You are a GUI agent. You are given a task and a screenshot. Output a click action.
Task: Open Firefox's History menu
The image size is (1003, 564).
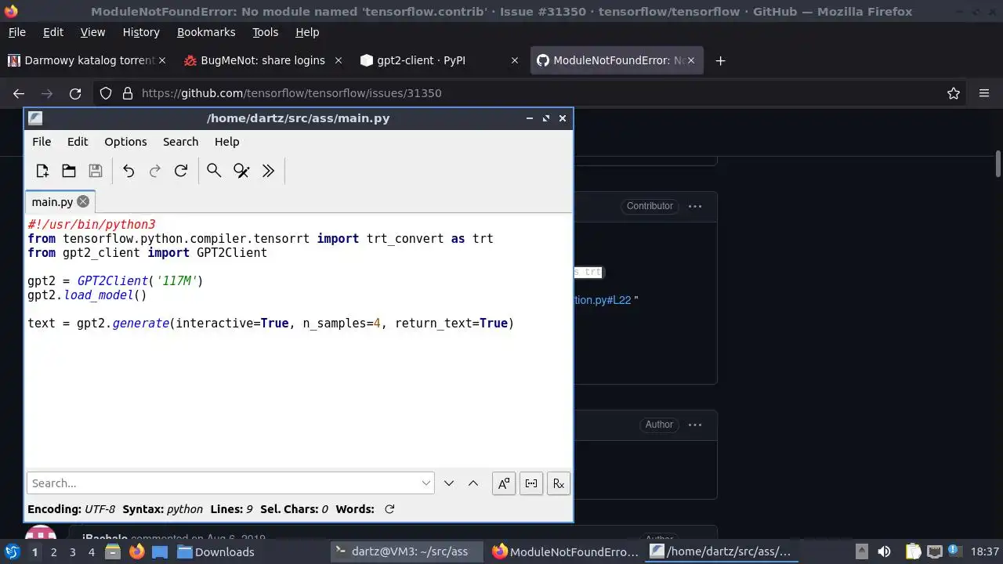pyautogui.click(x=141, y=32)
